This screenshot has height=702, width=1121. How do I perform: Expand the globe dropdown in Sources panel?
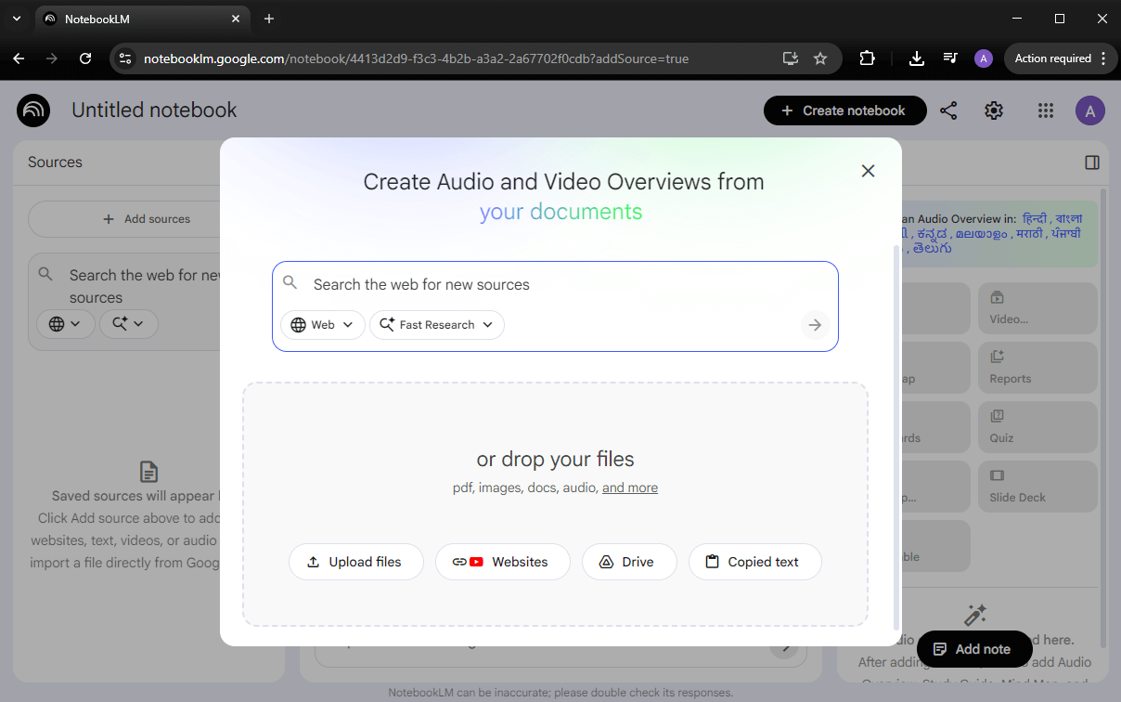tap(65, 324)
